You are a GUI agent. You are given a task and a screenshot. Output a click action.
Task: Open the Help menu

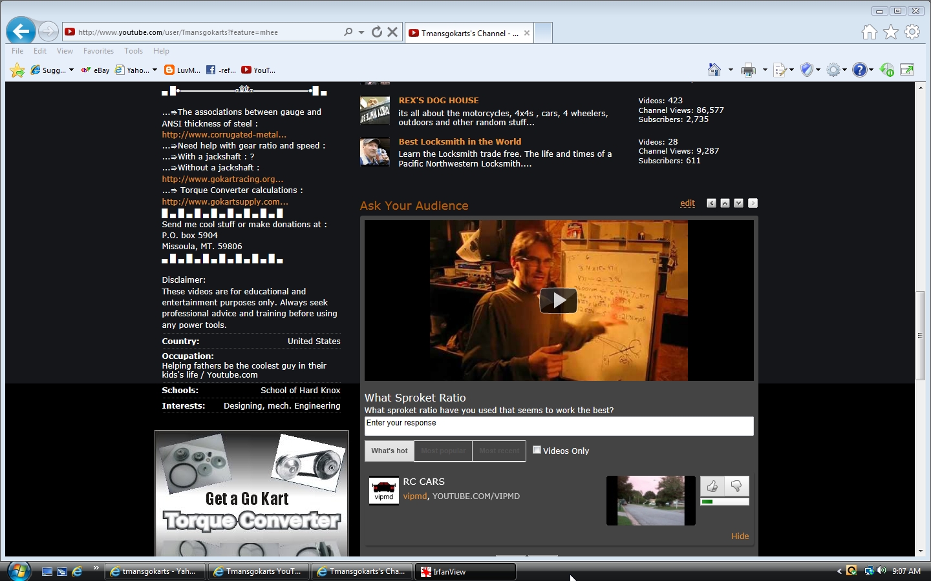pyautogui.click(x=161, y=51)
